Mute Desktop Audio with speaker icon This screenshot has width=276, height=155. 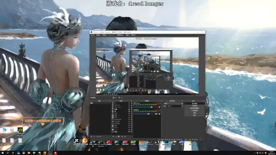(156, 114)
